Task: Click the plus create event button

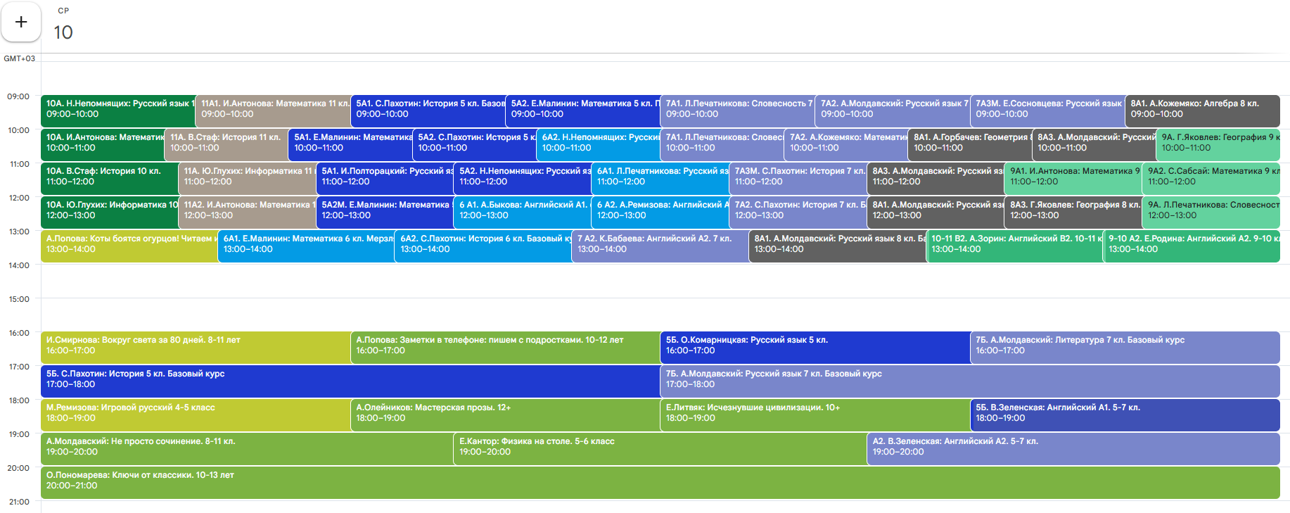Action: click(21, 23)
